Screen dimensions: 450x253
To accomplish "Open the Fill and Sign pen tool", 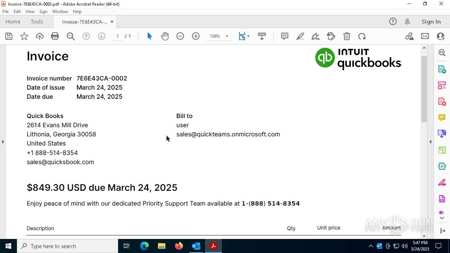I will tap(316, 36).
